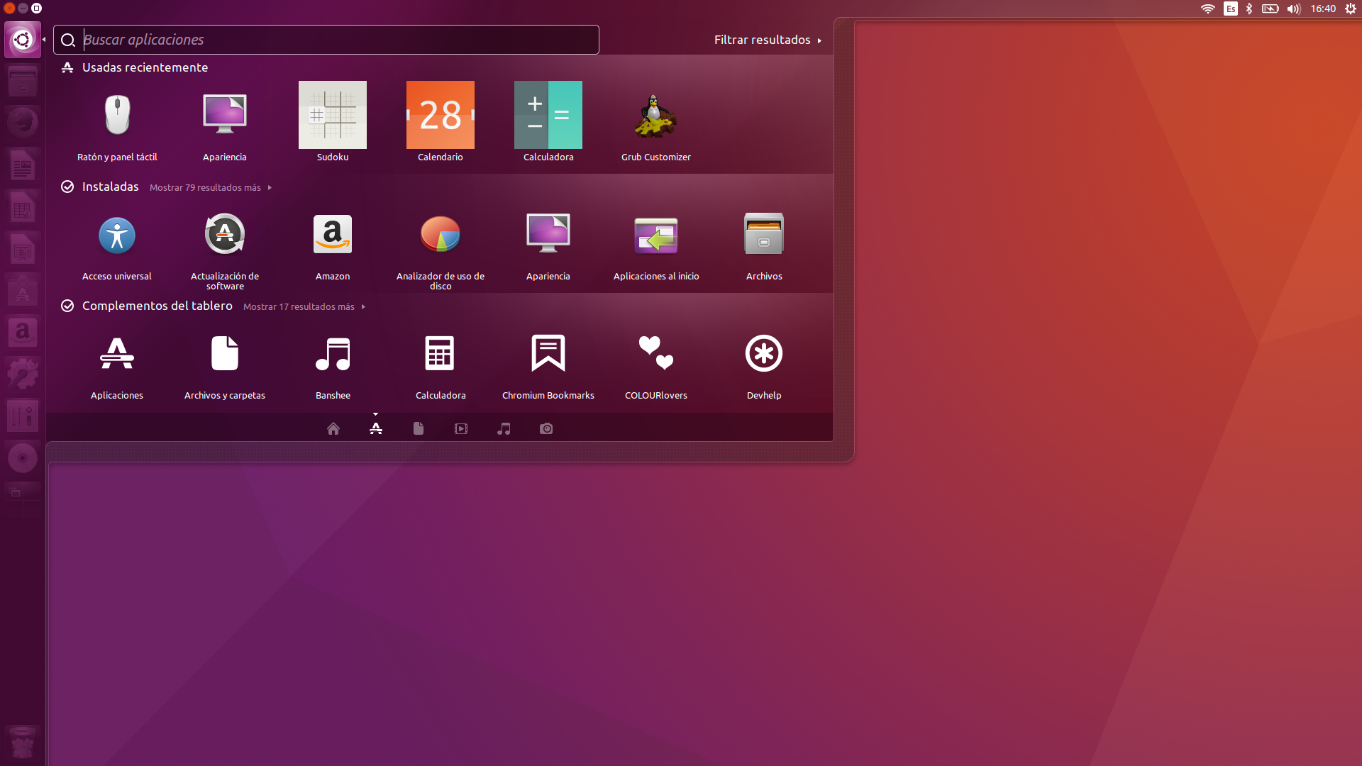Switch to the photos lens

point(546,428)
